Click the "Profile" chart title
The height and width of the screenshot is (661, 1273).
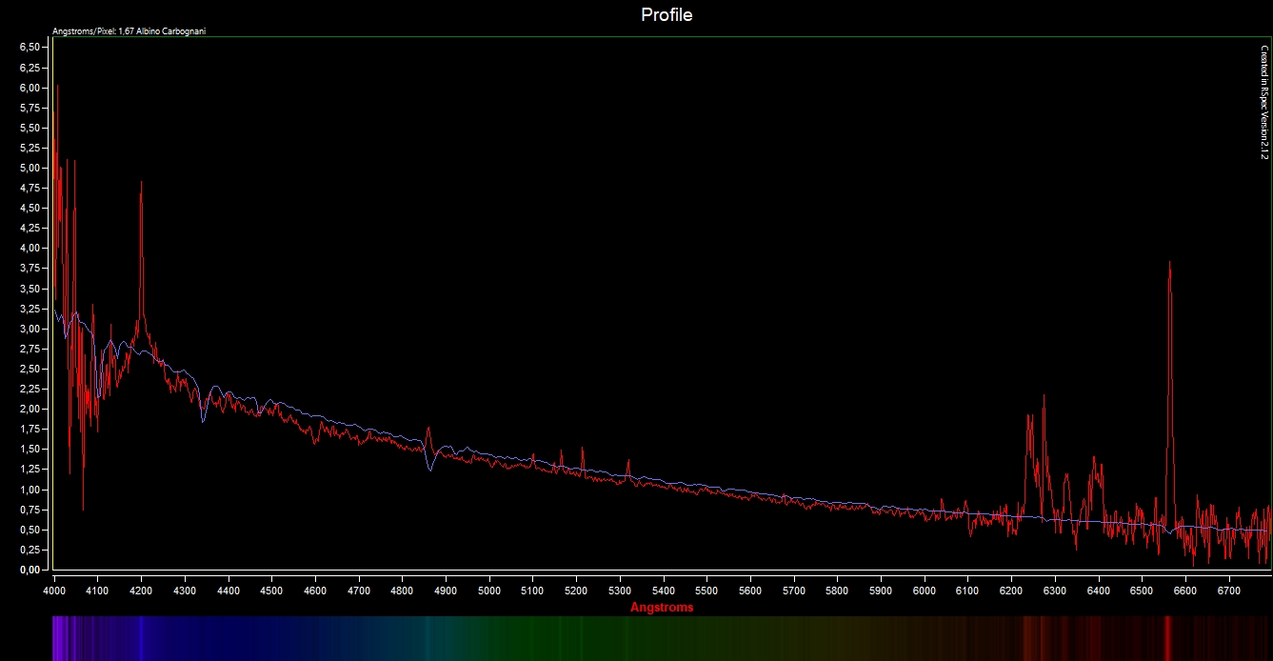click(x=666, y=15)
